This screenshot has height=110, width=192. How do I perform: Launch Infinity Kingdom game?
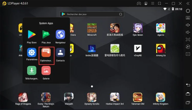click(161, 97)
